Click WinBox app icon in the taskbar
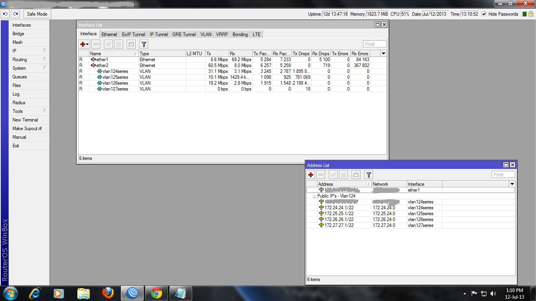Screen dimensions: 536x301 point(132,293)
